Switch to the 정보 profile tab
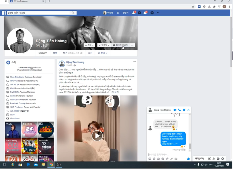The height and width of the screenshot is (169, 233). click(x=55, y=53)
